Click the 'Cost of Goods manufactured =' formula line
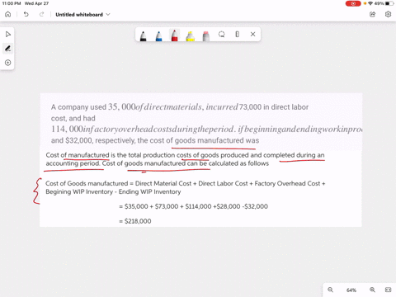 pos(186,183)
